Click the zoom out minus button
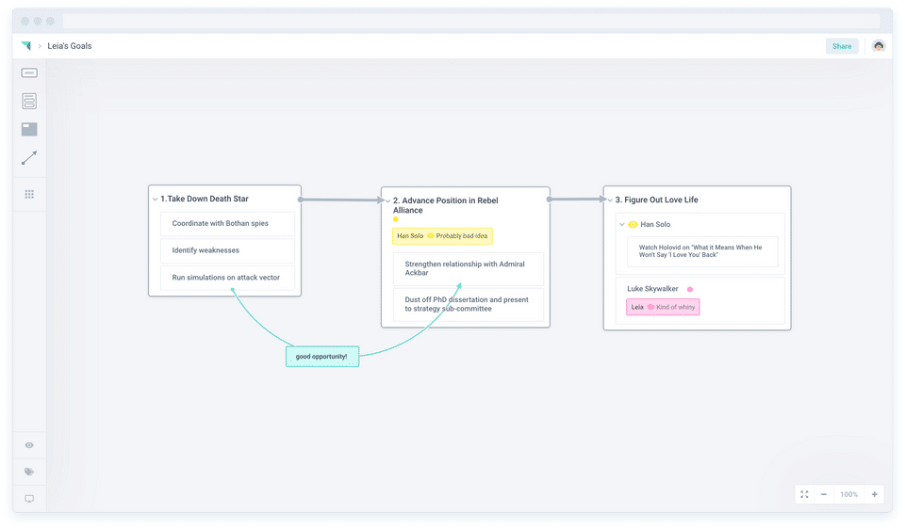905x529 pixels. pos(824,494)
